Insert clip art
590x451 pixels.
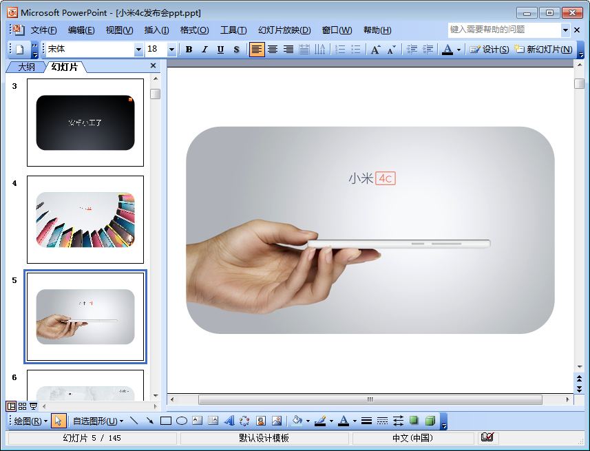click(260, 421)
